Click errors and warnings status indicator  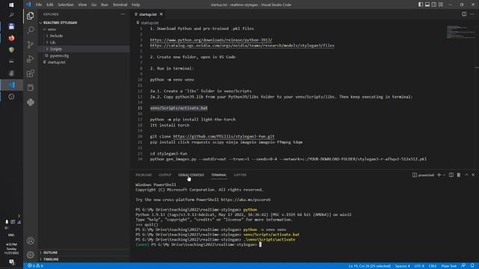pyautogui.click(x=35, y=266)
